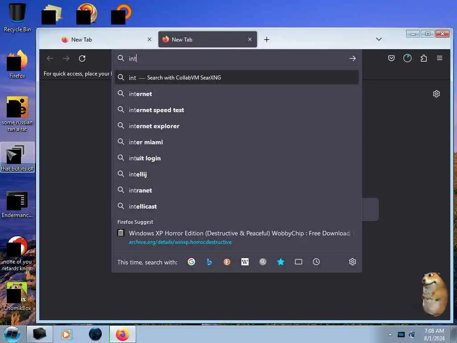Open the Firefox hamburger application menu
The height and width of the screenshot is (343, 457).
click(440, 58)
